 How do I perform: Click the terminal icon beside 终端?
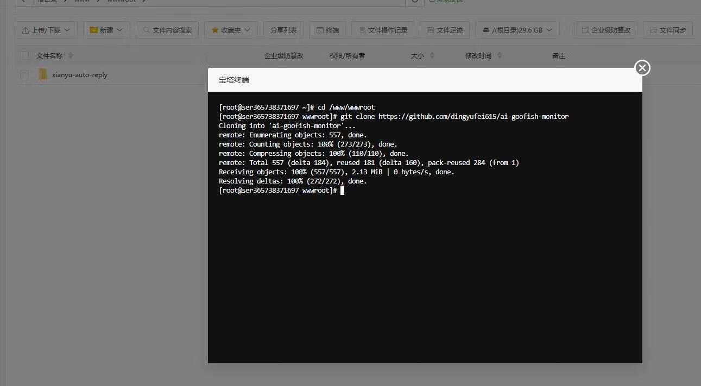[x=320, y=30]
